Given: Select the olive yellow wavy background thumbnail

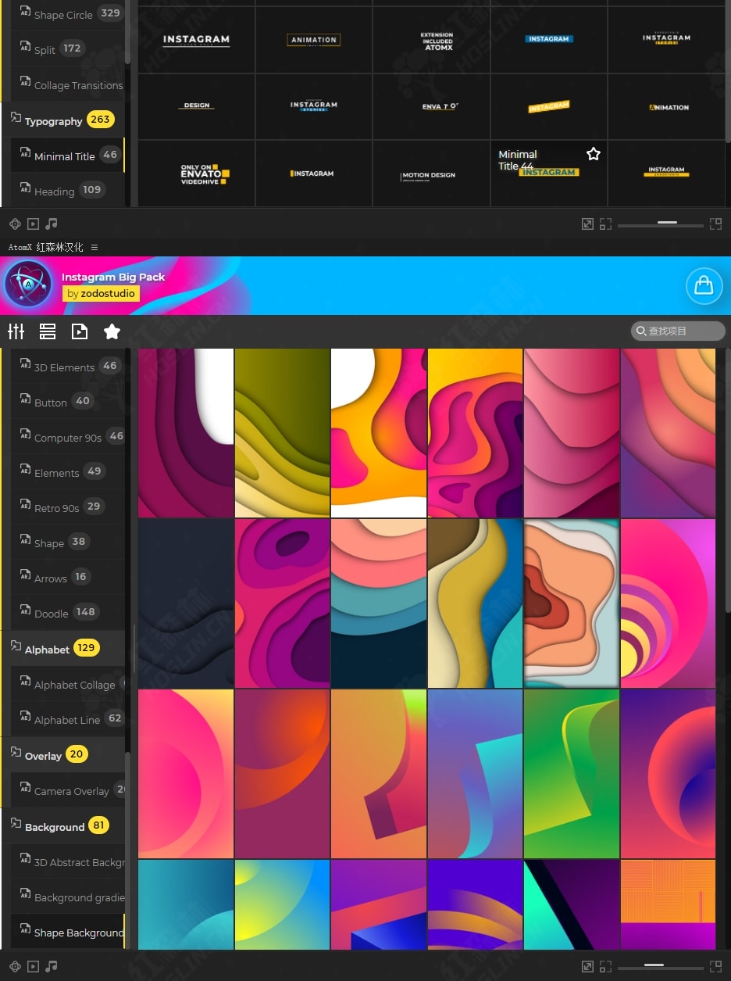Looking at the screenshot, I should tap(282, 433).
